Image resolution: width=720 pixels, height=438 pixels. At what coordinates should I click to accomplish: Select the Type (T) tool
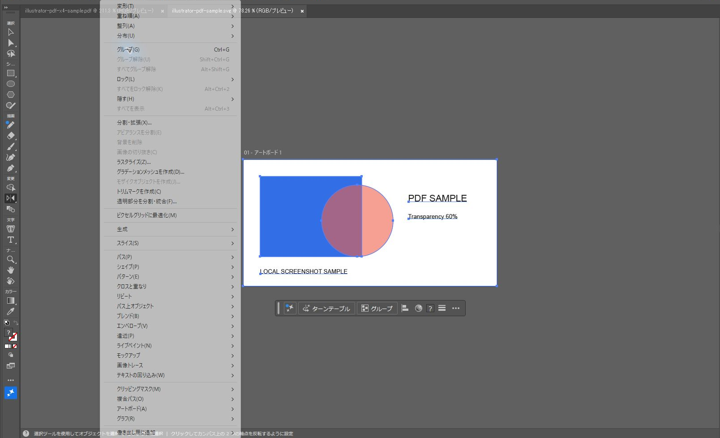click(x=11, y=240)
